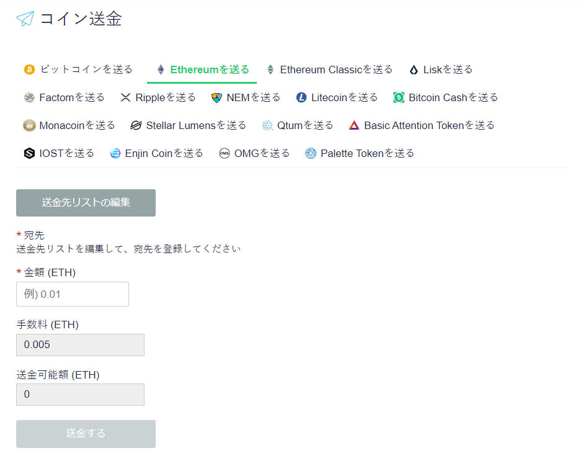The height and width of the screenshot is (461, 580).
Task: Click the Bitcoin coin icon
Action: [29, 69]
